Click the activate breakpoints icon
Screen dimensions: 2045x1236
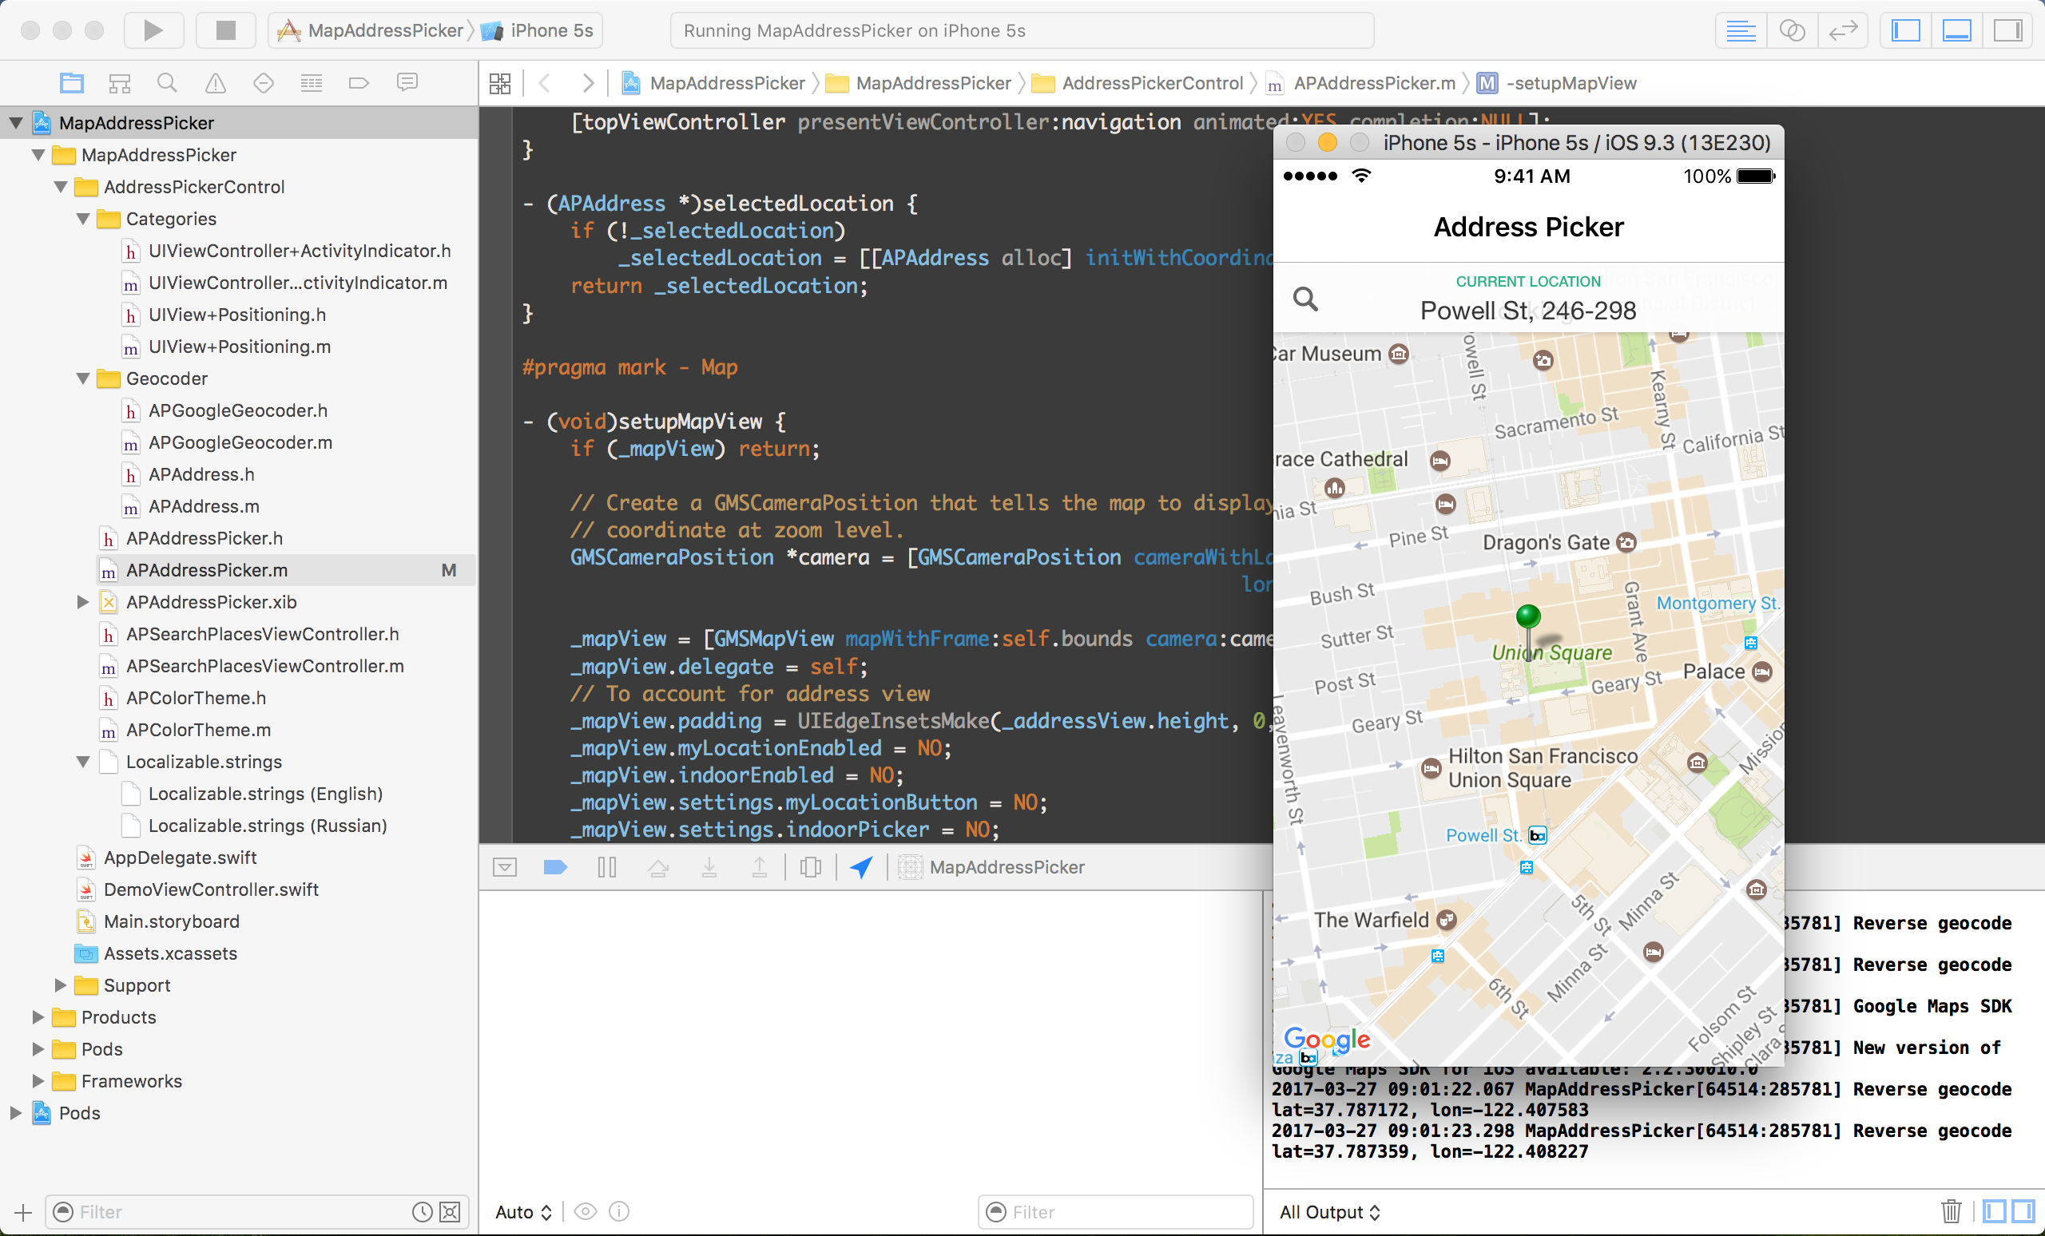coord(555,867)
